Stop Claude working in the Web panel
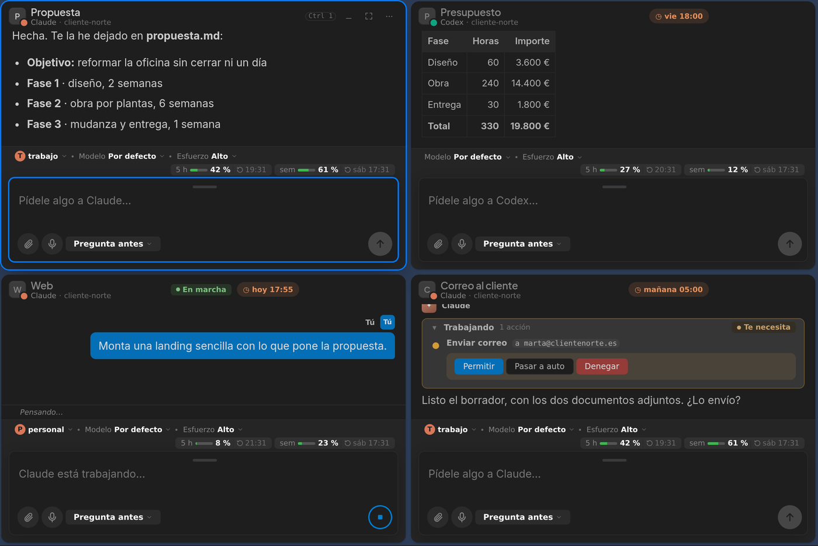 pos(380,517)
